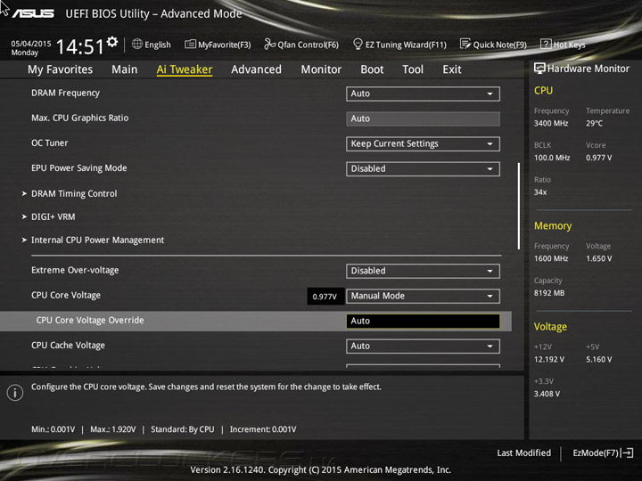Open Quick Note pencil icon

[x=465, y=44]
